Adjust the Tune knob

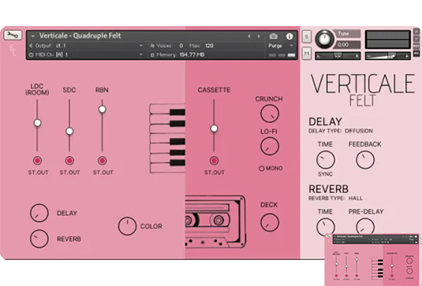(324, 39)
